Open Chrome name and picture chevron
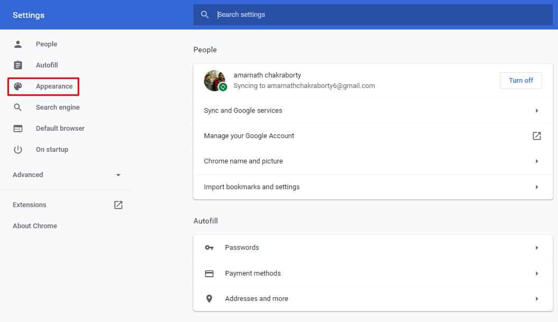Screen dimensions: 558x322 tap(537, 161)
